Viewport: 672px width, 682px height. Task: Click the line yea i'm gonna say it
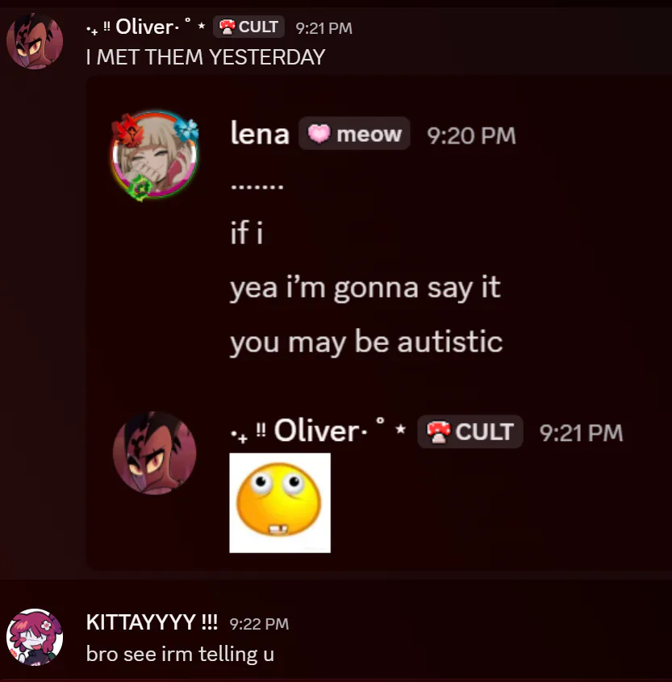click(365, 288)
